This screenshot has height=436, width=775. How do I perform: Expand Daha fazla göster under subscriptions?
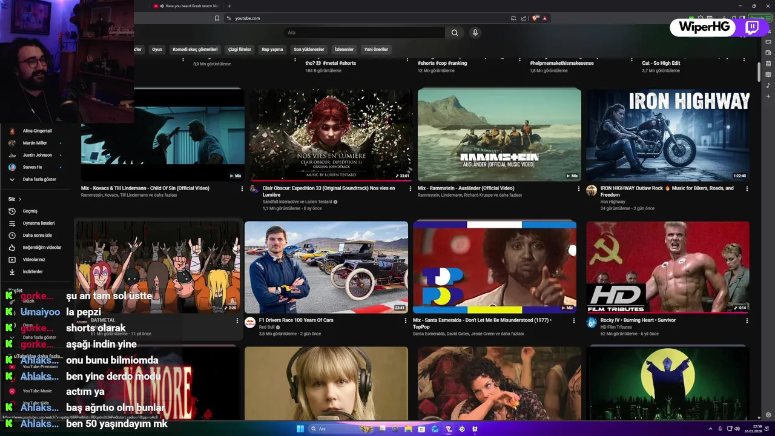tap(34, 179)
